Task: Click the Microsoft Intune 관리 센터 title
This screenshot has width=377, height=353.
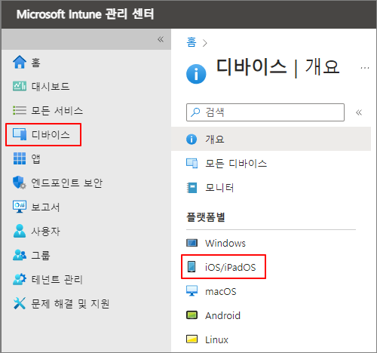Action: [x=85, y=14]
